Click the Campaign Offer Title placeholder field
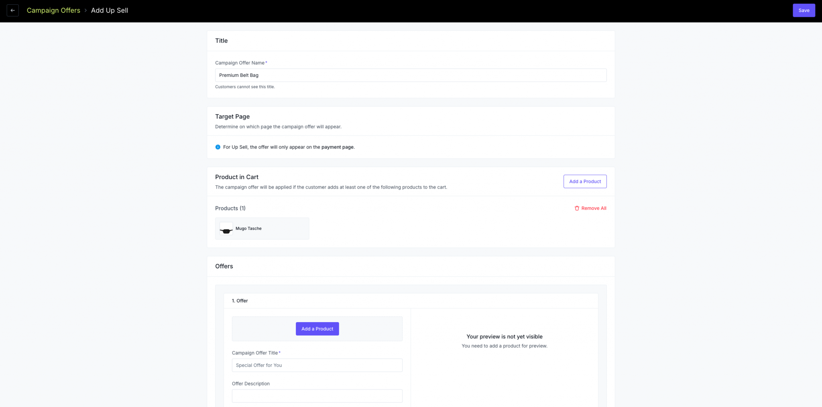This screenshot has width=822, height=407. (317, 365)
